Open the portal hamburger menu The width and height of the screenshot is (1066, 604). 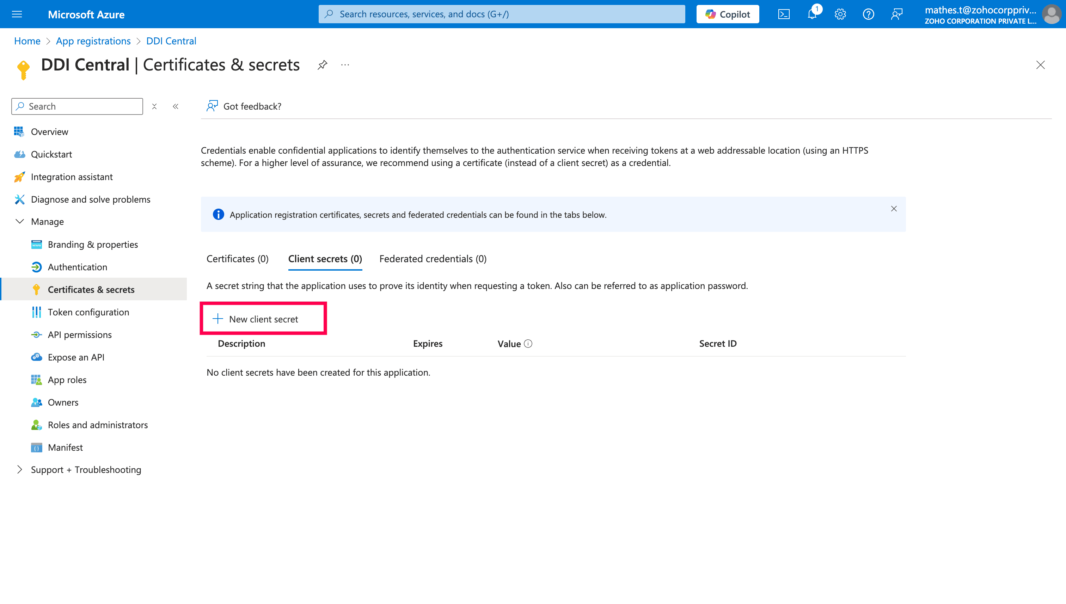pyautogui.click(x=17, y=14)
